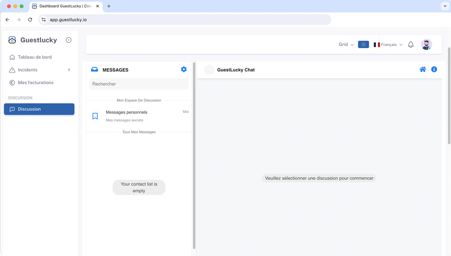The width and height of the screenshot is (451, 256).
Task: Focus the Rechercher search field
Action: [x=139, y=84]
